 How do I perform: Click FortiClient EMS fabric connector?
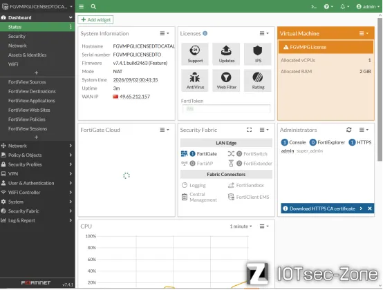pos(248,197)
